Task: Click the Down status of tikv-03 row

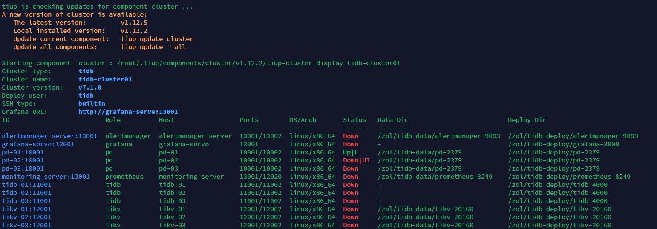Action: pyautogui.click(x=351, y=225)
